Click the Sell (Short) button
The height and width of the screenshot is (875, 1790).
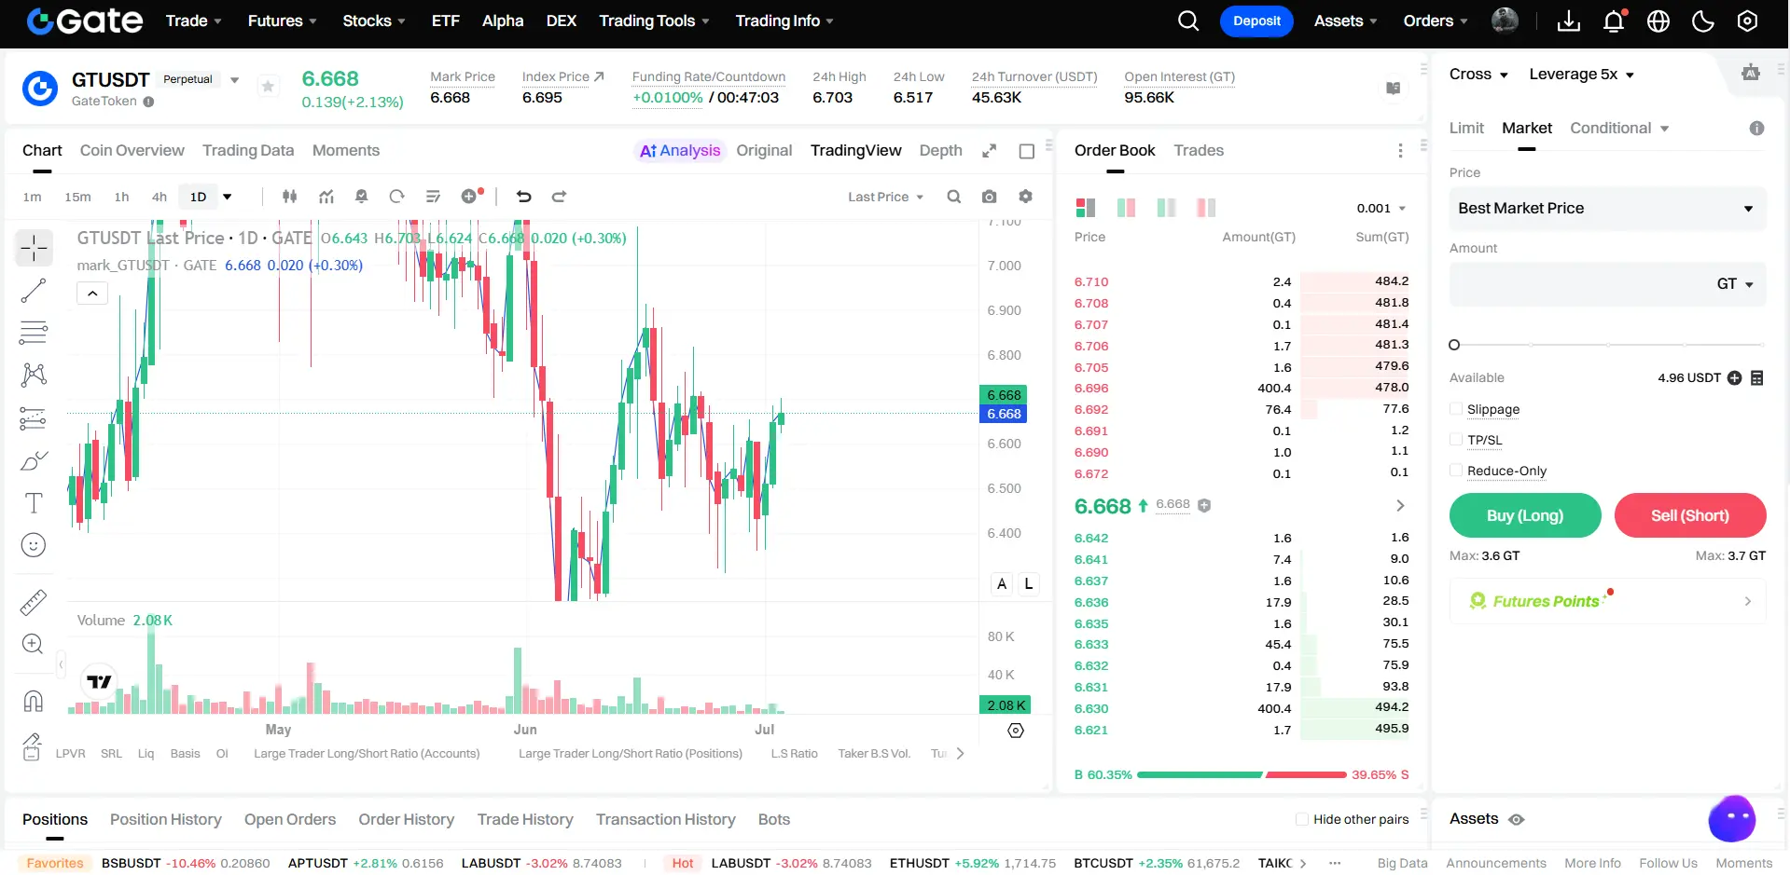1690,515
